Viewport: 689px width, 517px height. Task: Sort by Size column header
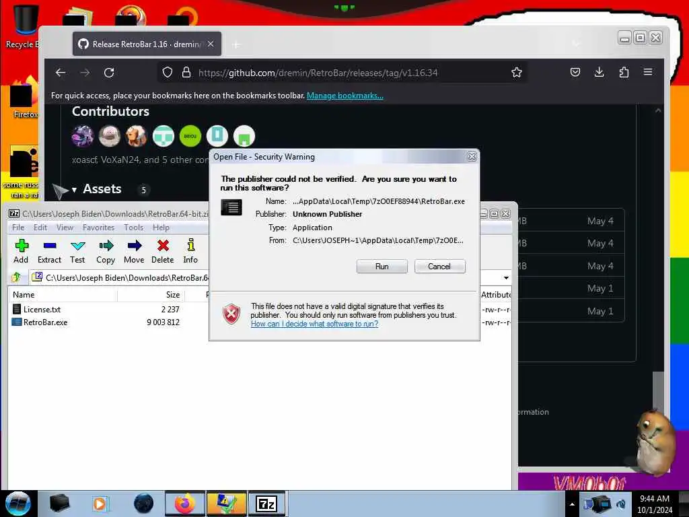tap(151, 295)
